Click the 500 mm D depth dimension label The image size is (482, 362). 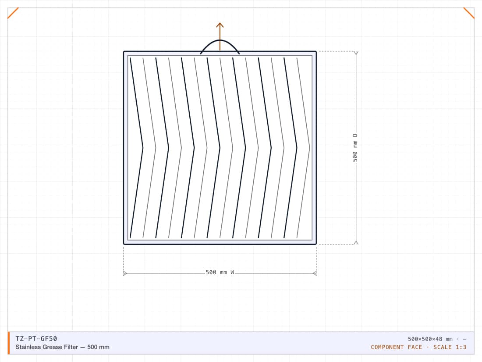(x=355, y=148)
